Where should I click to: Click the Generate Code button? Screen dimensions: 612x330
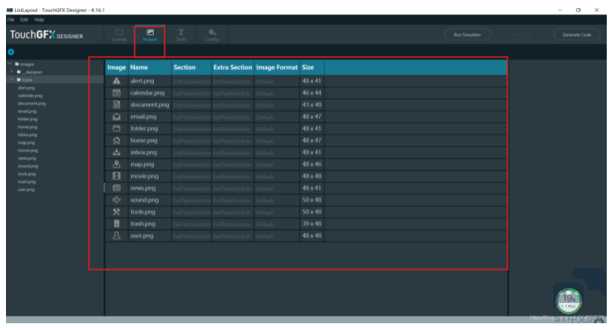[577, 34]
